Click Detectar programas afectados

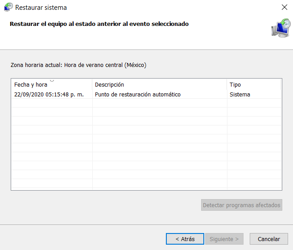point(241,205)
